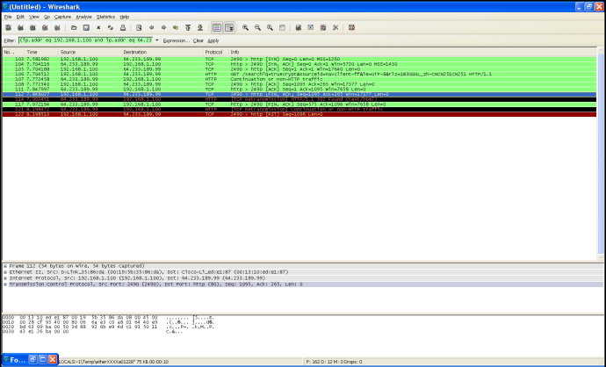The height and width of the screenshot is (367, 606).
Task: Click the hex dump bytes pane
Action: tap(302, 335)
